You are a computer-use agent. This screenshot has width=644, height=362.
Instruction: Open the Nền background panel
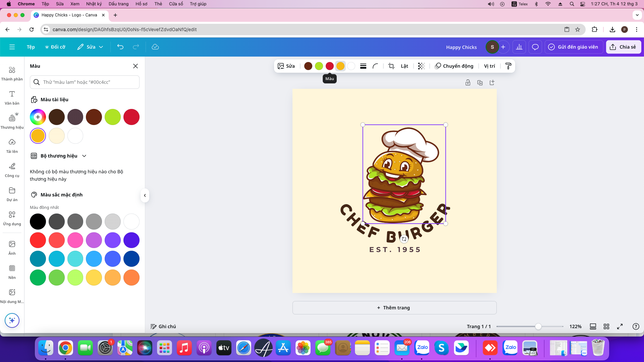tap(12, 272)
